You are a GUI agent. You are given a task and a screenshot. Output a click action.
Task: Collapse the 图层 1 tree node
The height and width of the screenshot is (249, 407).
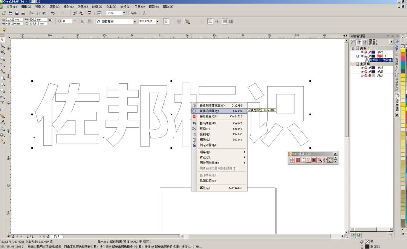point(358,56)
